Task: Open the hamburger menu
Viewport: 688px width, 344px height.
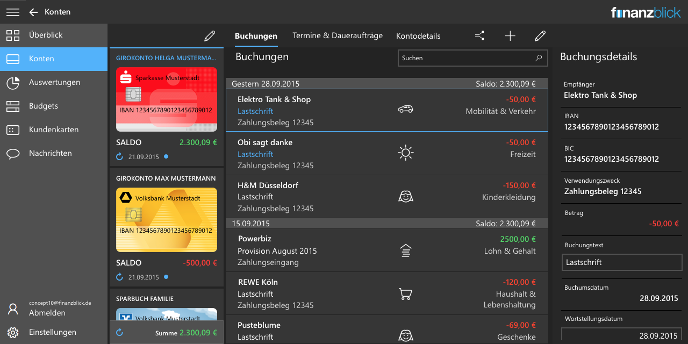Action: pyautogui.click(x=13, y=12)
